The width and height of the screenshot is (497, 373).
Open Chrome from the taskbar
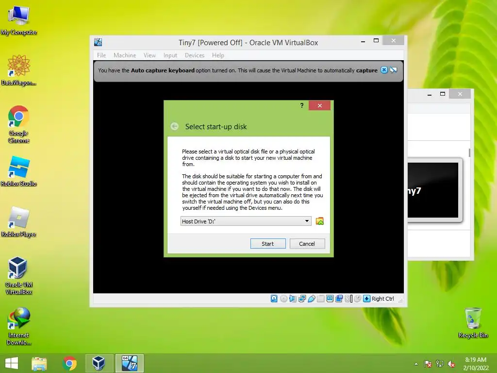coord(70,363)
